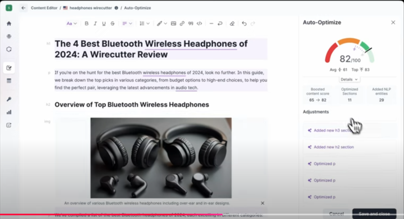Click the Cancel button

pos(337,214)
